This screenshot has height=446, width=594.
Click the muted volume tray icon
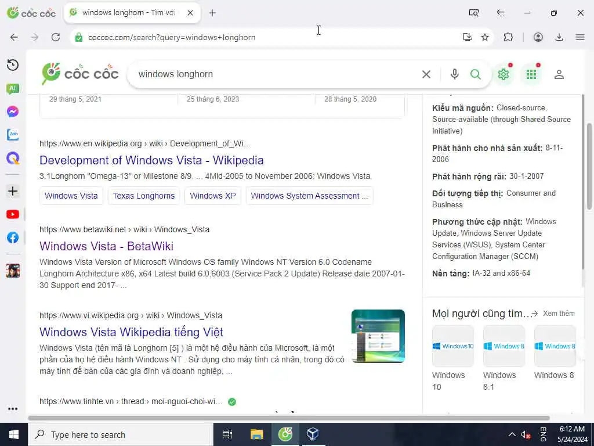[x=526, y=434]
